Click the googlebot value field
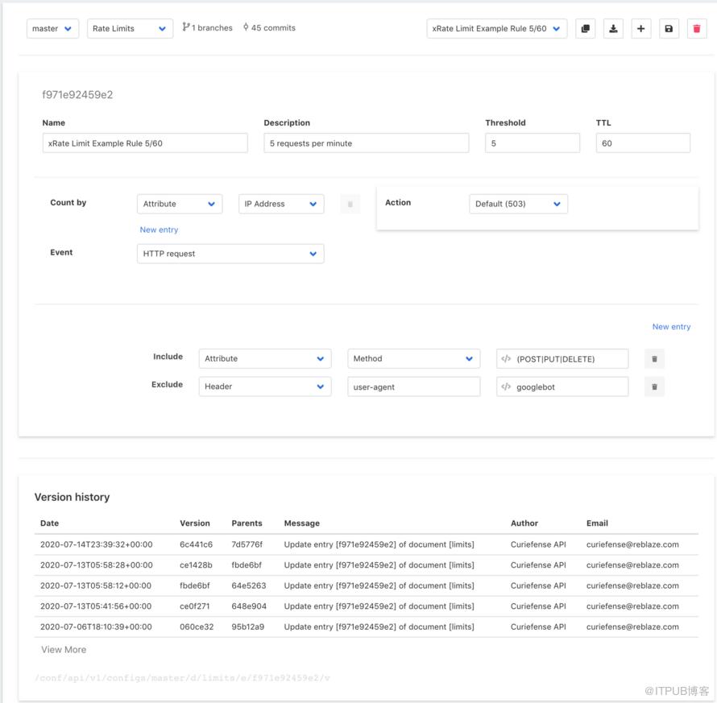The width and height of the screenshot is (717, 703). click(x=562, y=387)
